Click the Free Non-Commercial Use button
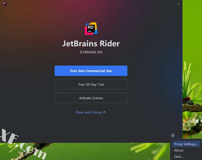 (91, 71)
